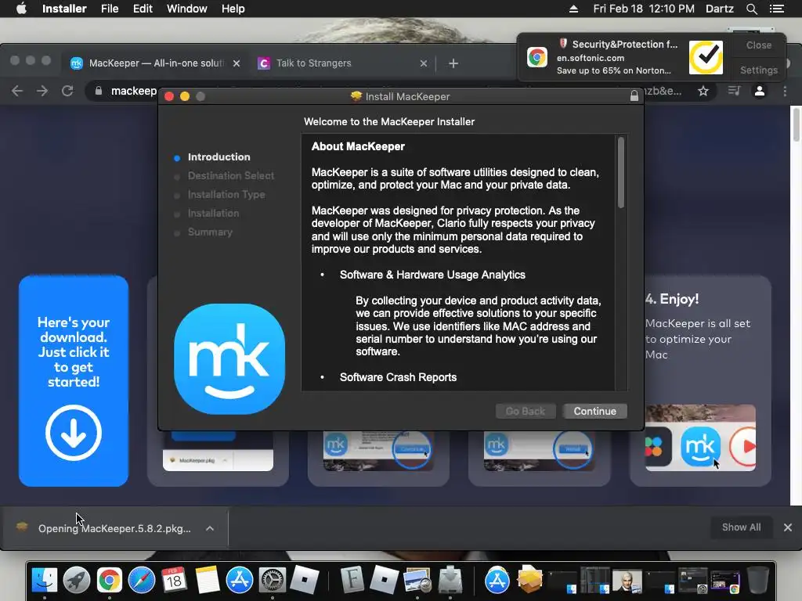Click the Opening MacKeeper.5.8.2.pkg download item

(114, 528)
